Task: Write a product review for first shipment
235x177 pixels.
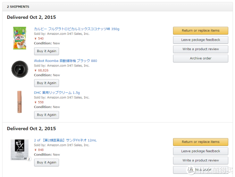Action: tap(201, 49)
